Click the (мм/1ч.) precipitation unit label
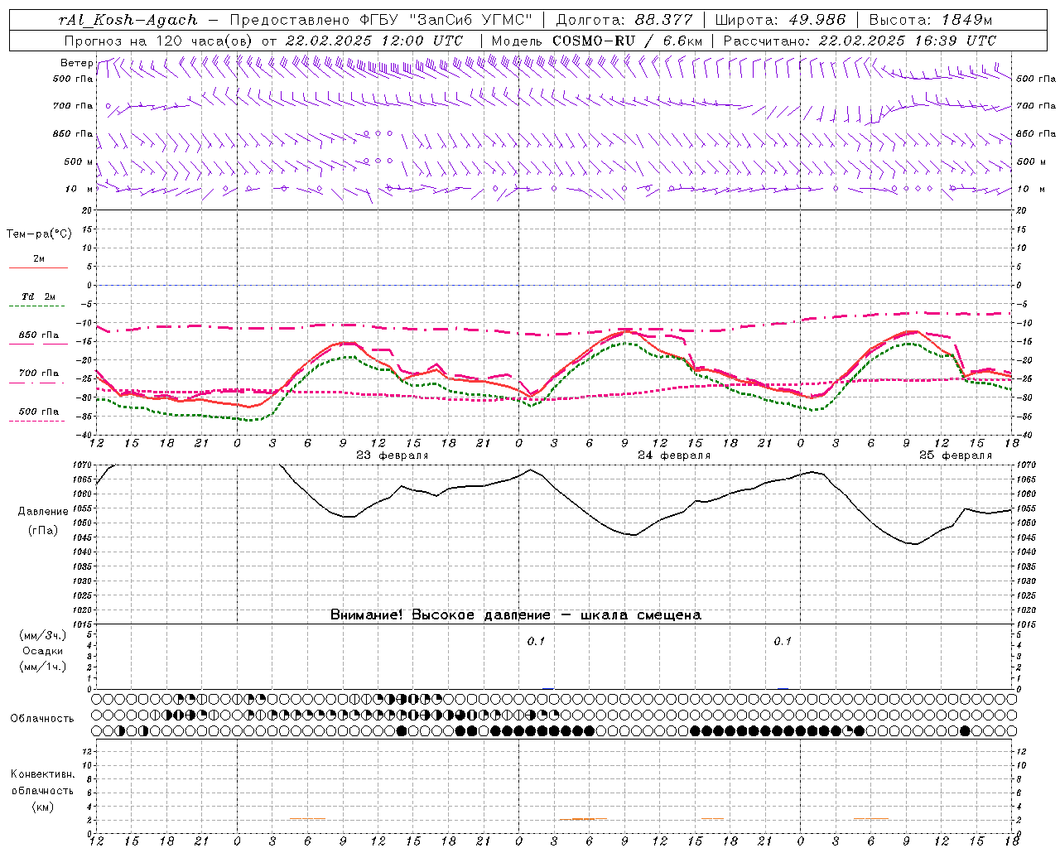Image resolution: width=1060 pixels, height=848 pixels. [42, 667]
